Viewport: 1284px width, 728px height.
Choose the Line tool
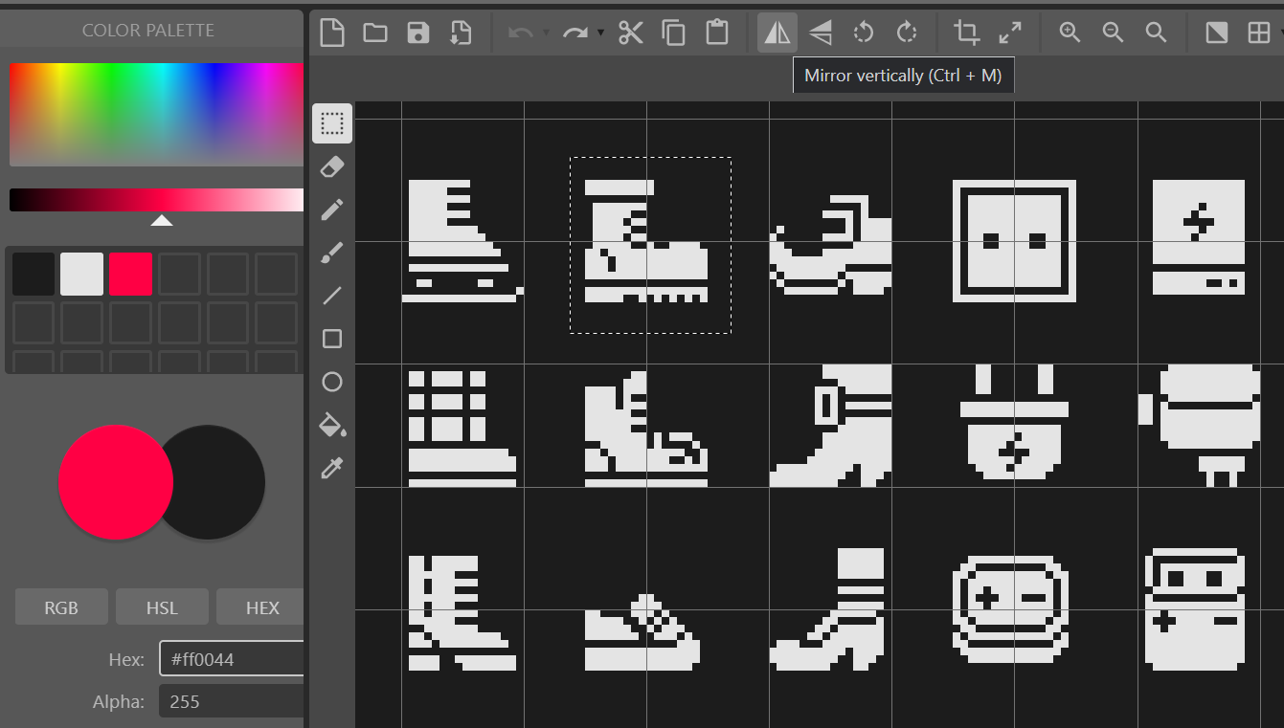[x=332, y=295]
